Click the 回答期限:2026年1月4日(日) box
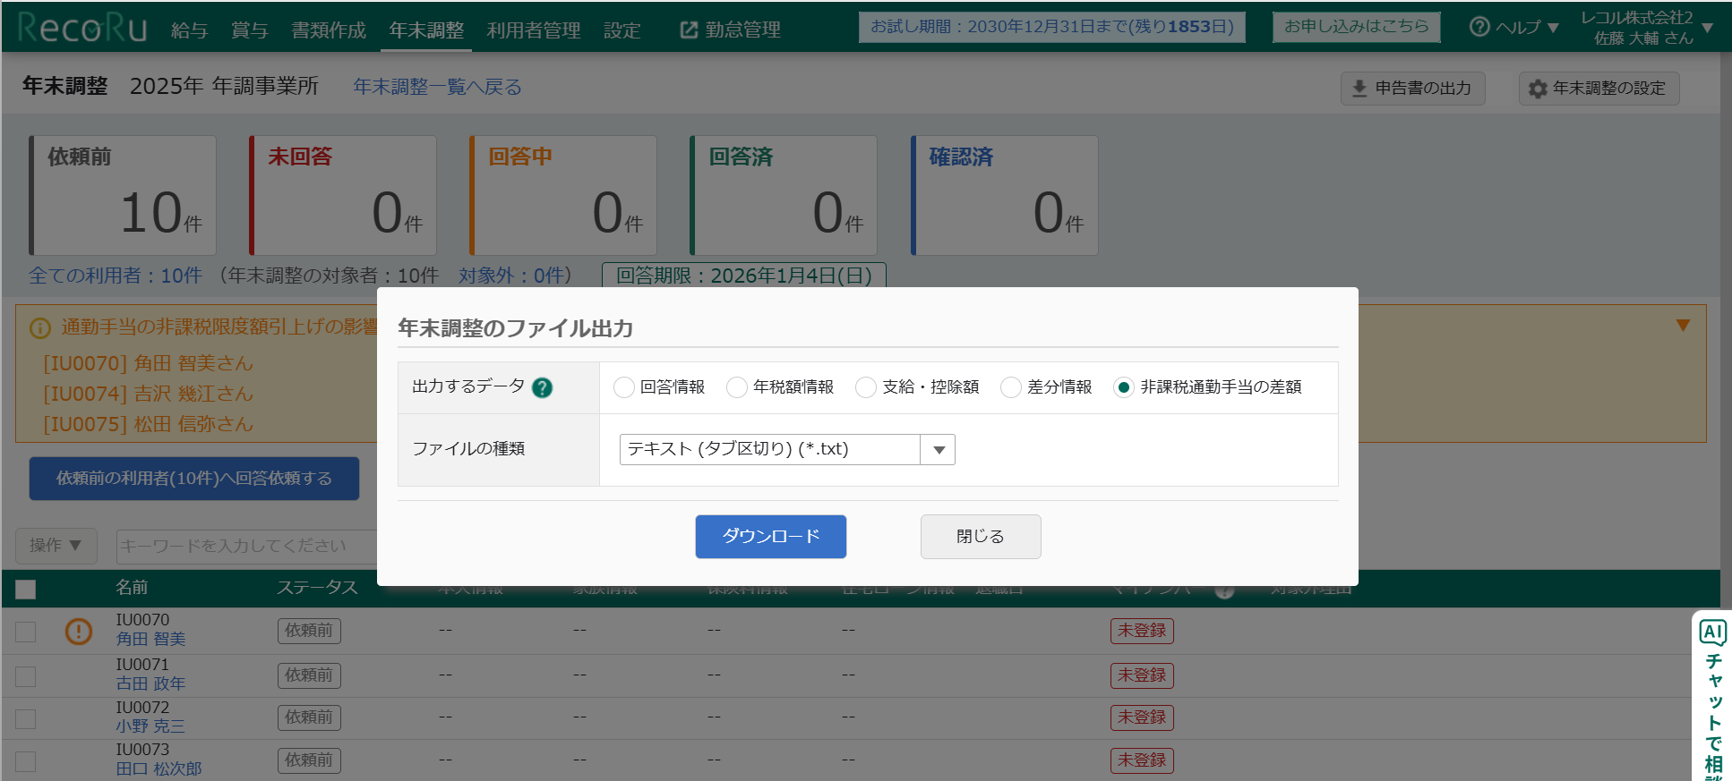 click(x=744, y=275)
